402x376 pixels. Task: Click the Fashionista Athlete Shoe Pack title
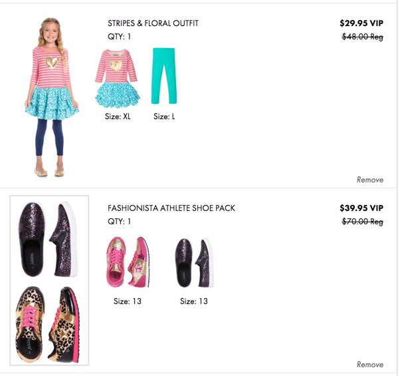tap(171, 208)
